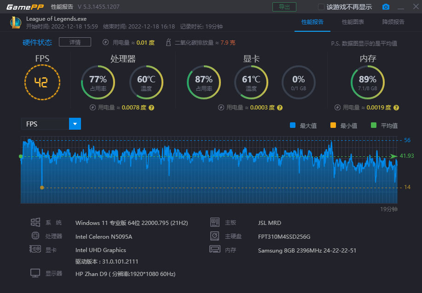The width and height of the screenshot is (422, 293).
Task: Switch to the 性能图表 tab
Action: [x=353, y=22]
